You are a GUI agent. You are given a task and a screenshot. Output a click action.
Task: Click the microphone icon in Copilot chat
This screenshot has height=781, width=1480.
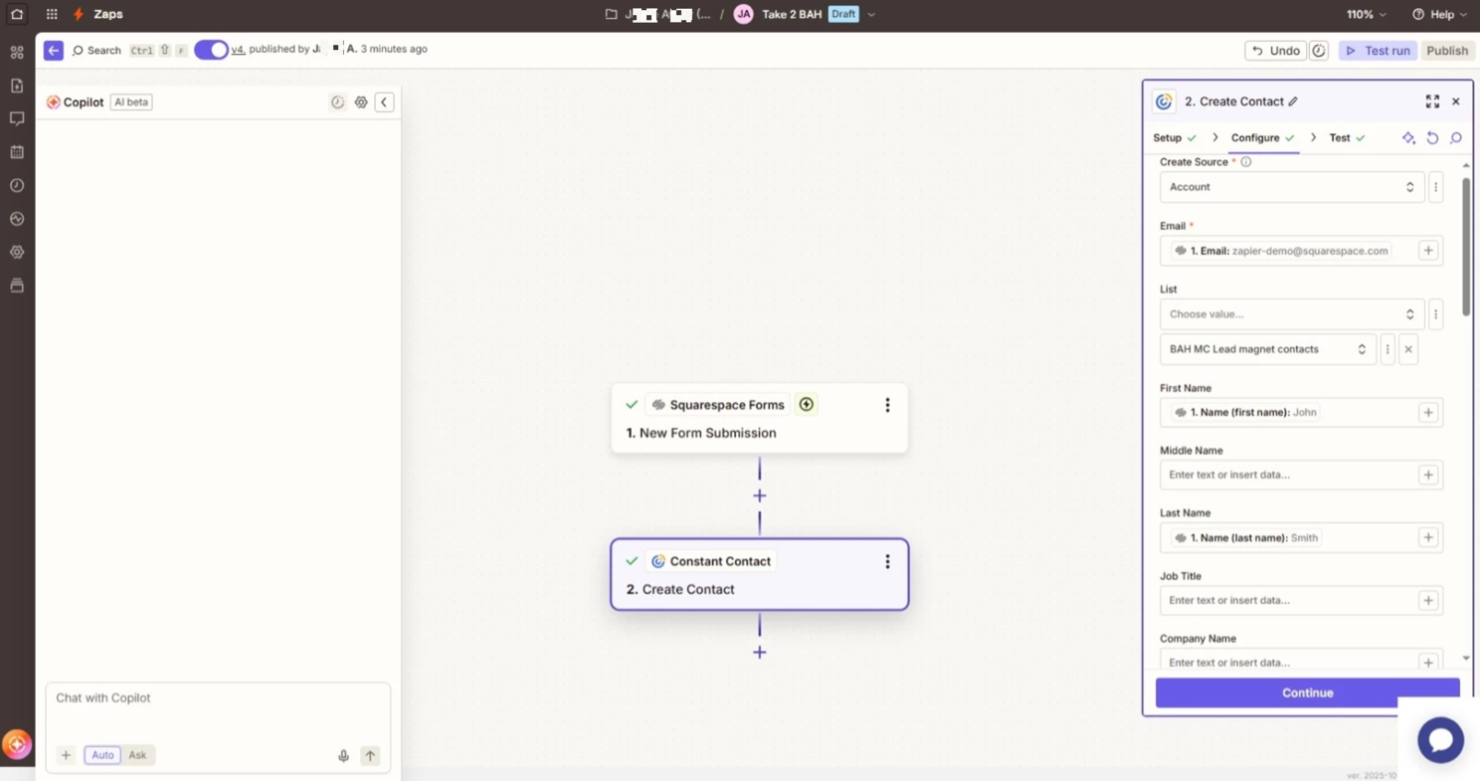click(343, 755)
